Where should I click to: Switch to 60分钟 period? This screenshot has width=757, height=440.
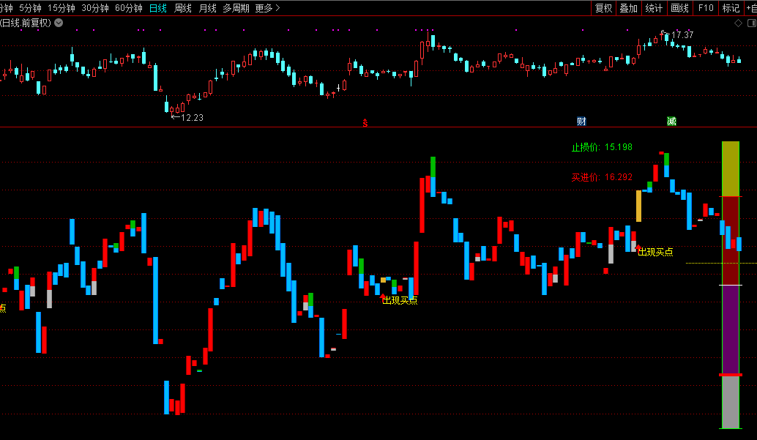click(129, 8)
